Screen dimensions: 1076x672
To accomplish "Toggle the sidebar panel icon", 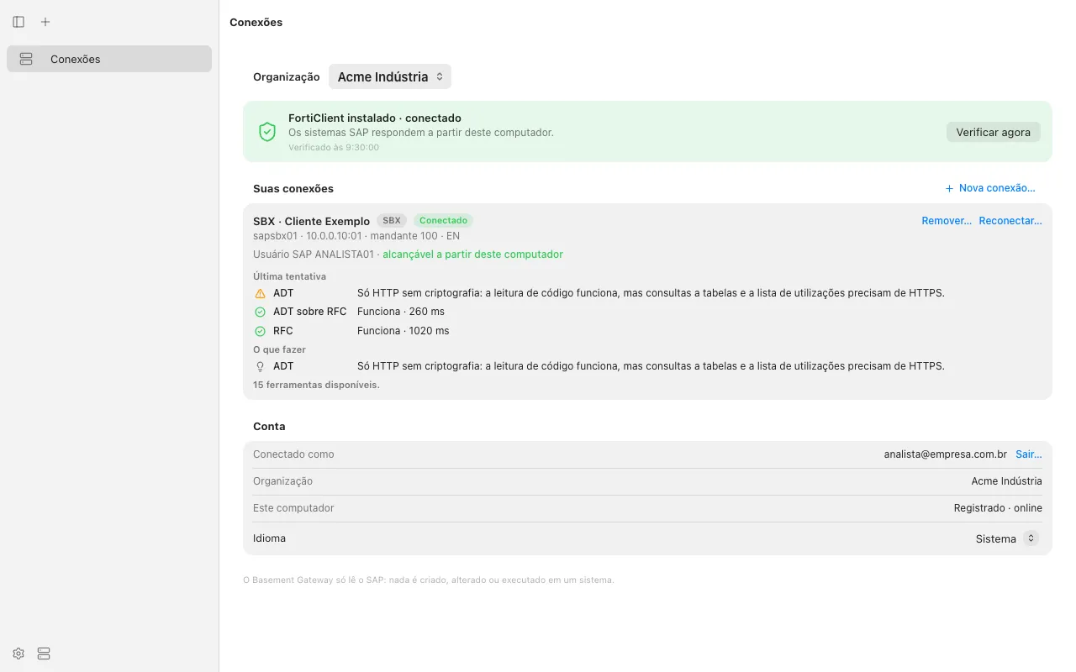I will point(18,22).
